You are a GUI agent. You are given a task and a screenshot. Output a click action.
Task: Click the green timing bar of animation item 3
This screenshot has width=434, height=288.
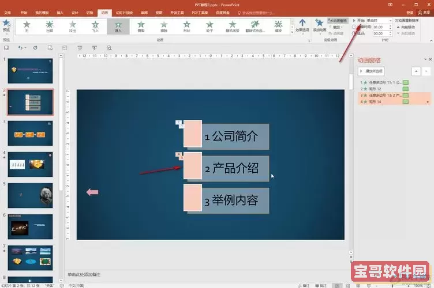[x=406, y=95]
